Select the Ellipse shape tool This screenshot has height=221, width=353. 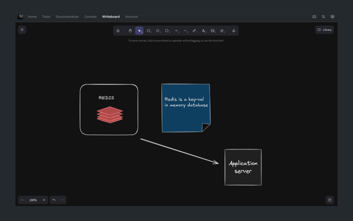(167, 31)
